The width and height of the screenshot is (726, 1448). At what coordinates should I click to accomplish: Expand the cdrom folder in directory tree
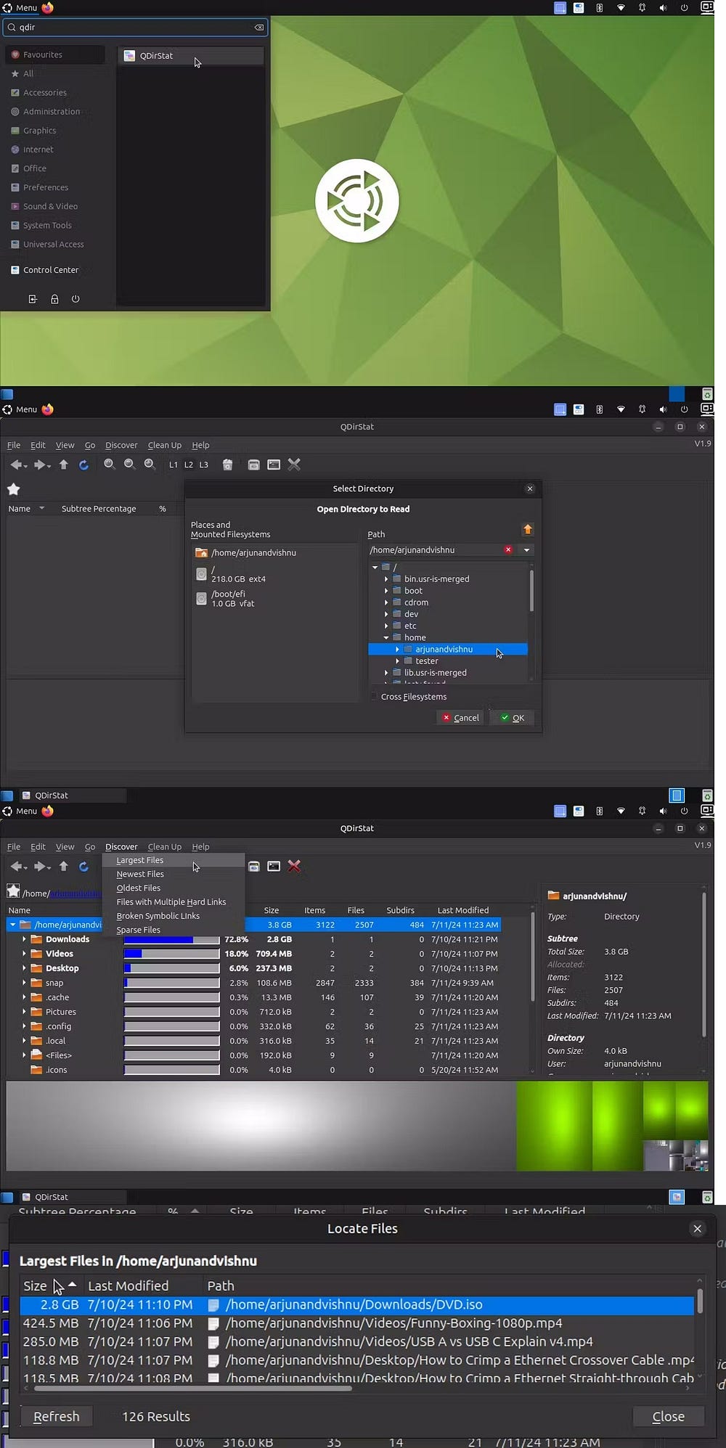coord(386,602)
